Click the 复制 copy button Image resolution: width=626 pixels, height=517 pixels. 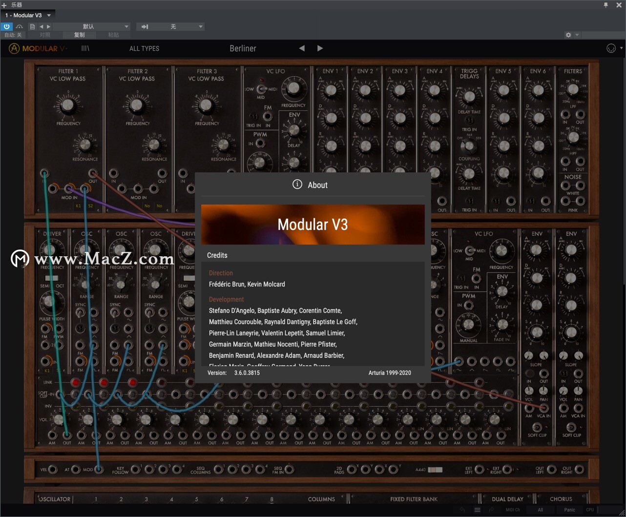coord(80,35)
